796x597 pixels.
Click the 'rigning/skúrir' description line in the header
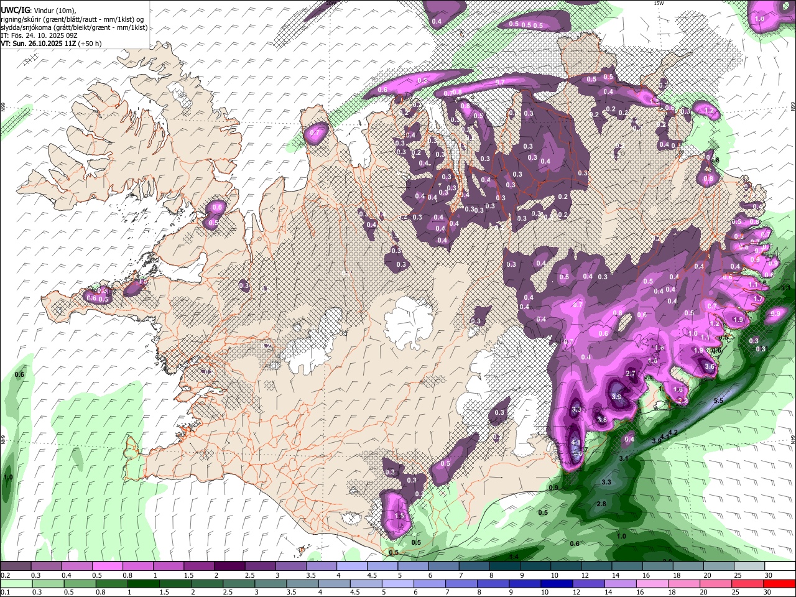pos(73,19)
